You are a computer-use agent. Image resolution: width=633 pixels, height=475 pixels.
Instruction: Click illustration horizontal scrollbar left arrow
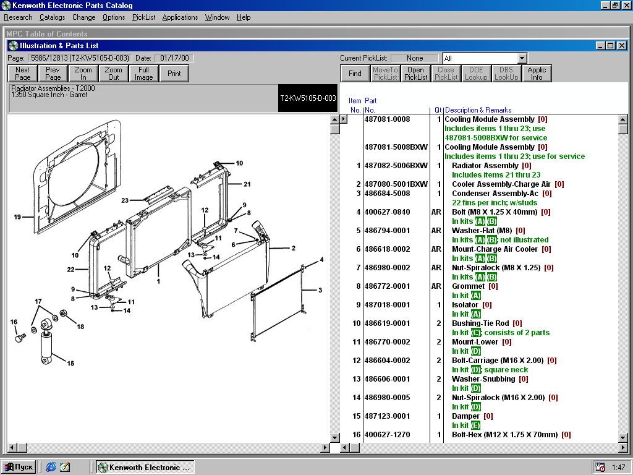[x=12, y=448]
